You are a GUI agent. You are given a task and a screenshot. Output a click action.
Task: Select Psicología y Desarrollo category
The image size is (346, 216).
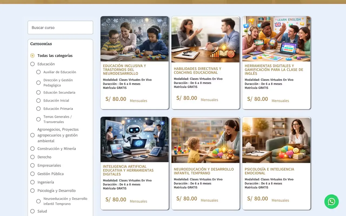click(32, 191)
